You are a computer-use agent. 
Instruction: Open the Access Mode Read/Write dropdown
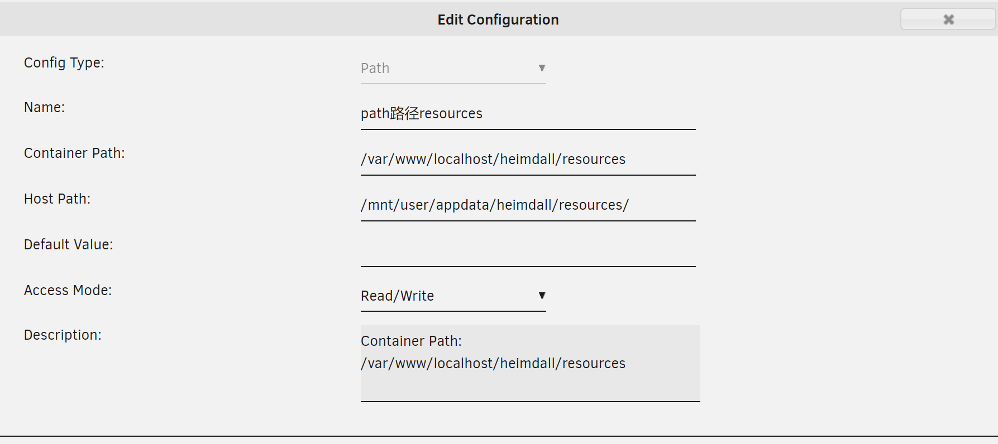(x=453, y=296)
